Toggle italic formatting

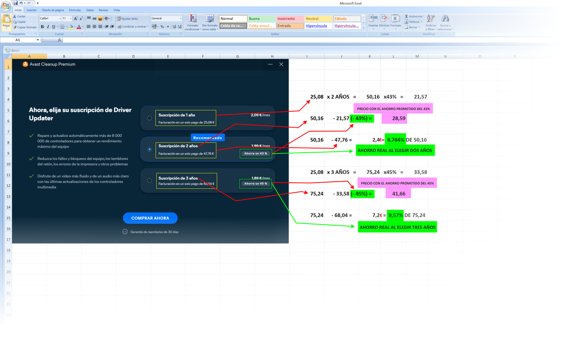click(x=48, y=27)
